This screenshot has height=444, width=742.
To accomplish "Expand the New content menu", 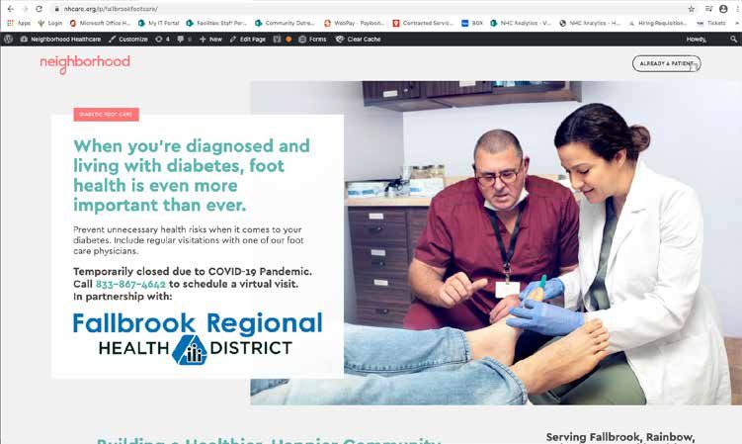I will pos(210,40).
